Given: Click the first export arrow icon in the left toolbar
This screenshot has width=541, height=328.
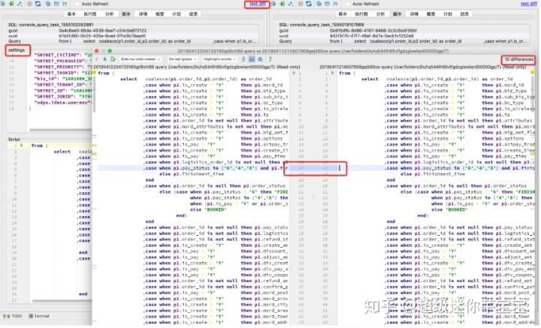Looking at the screenshot, I should [x=4, y=4].
